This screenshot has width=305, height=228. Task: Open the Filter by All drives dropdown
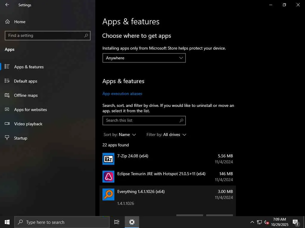166,134
